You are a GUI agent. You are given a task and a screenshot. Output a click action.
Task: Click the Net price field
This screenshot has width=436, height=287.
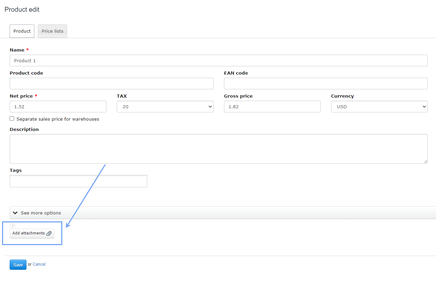coord(58,107)
